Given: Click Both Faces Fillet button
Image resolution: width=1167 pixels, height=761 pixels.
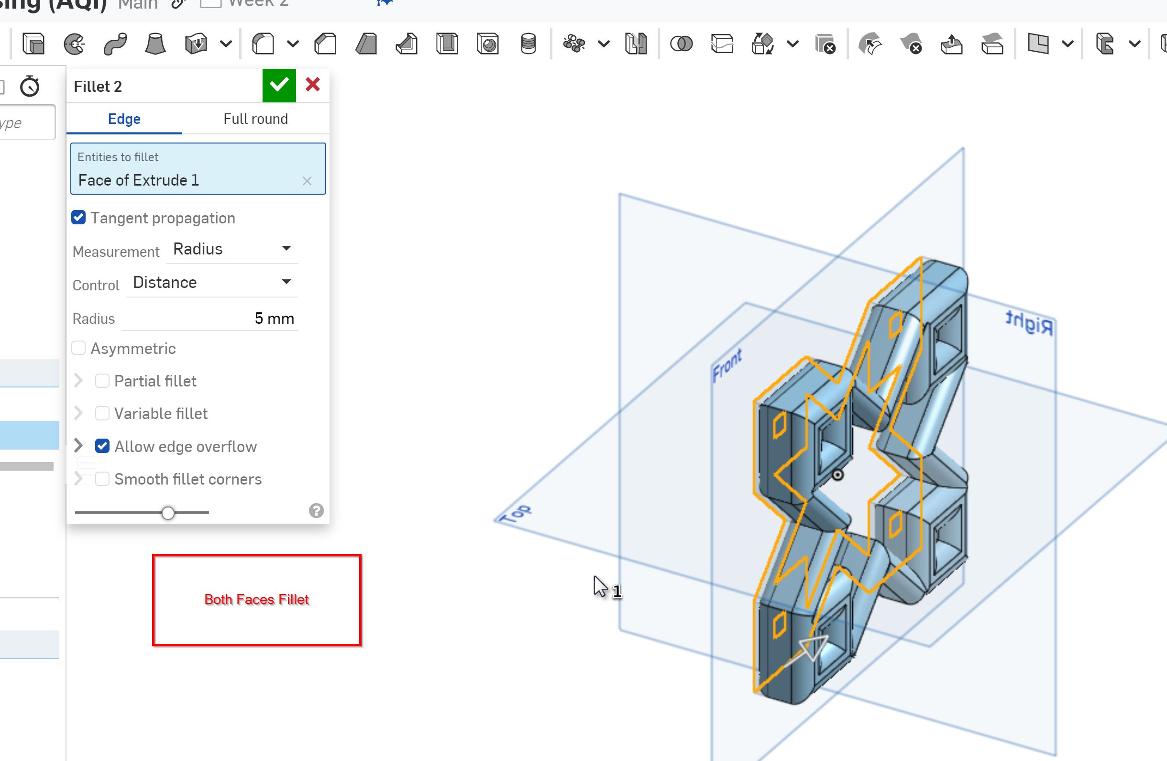Looking at the screenshot, I should pyautogui.click(x=256, y=598).
